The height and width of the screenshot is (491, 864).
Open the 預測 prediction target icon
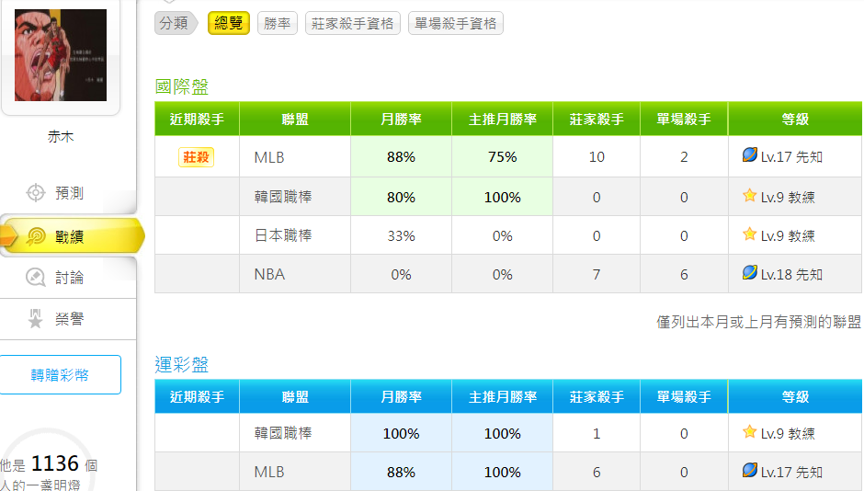click(x=36, y=193)
